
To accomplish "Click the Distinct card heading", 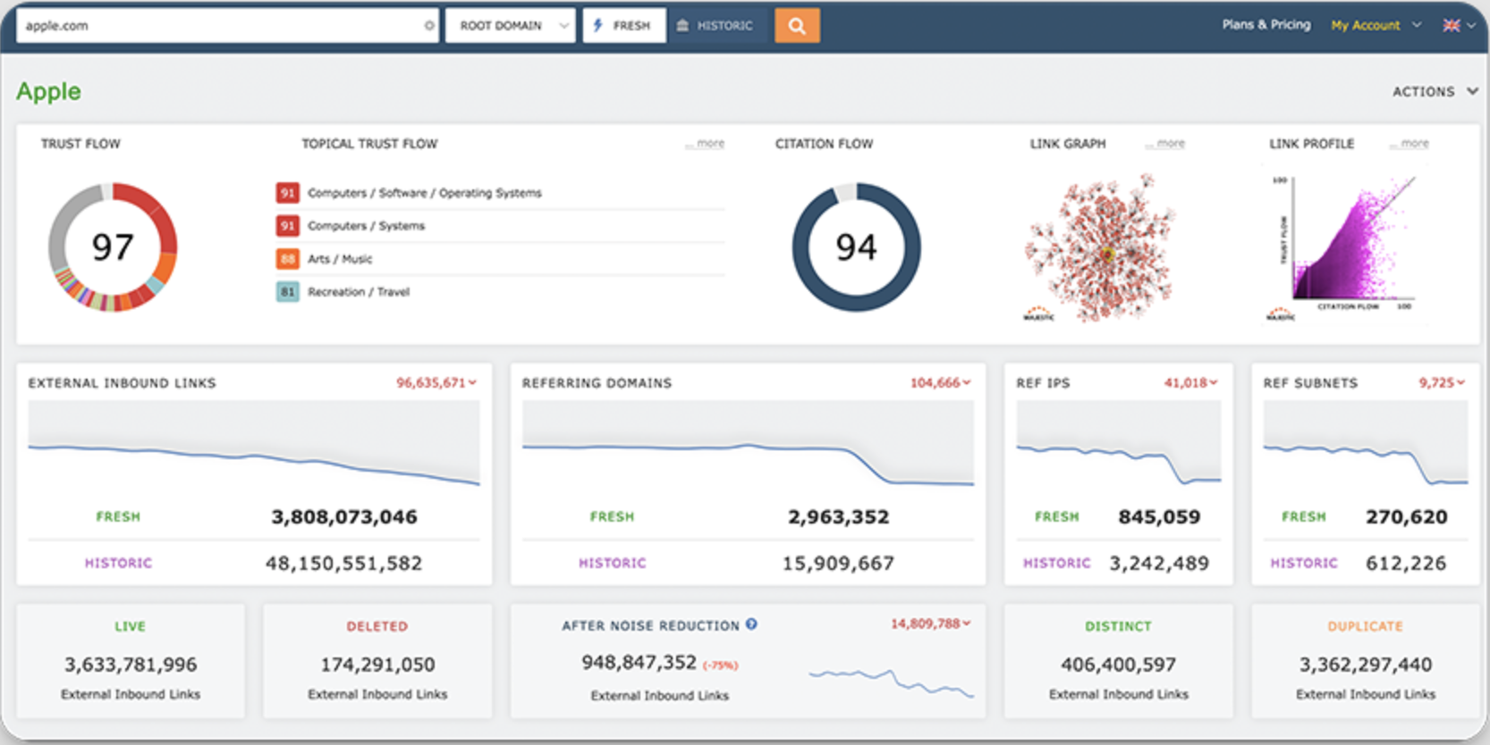I will tap(1118, 626).
